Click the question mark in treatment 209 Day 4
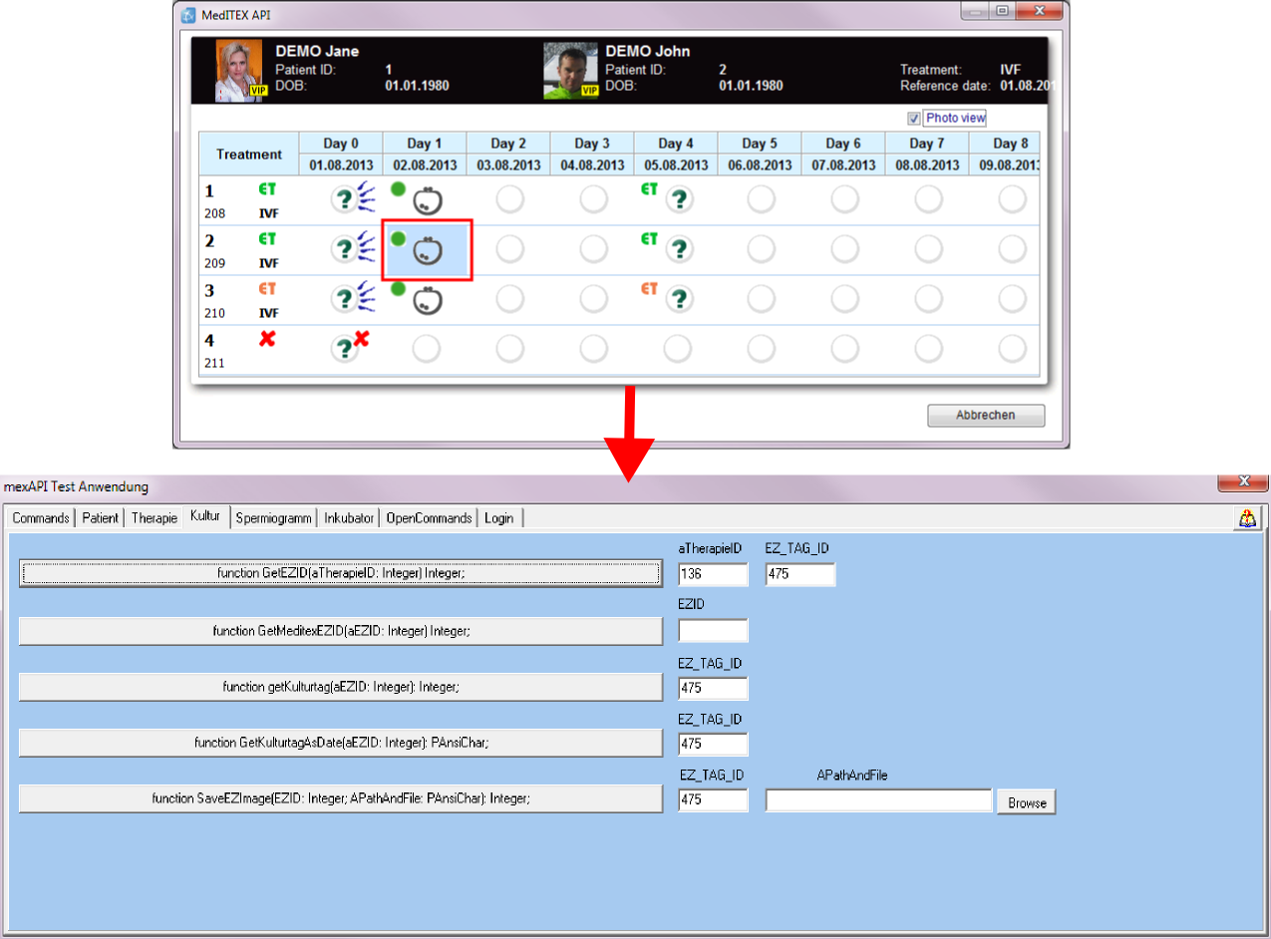This screenshot has height=939, width=1271. click(x=680, y=250)
